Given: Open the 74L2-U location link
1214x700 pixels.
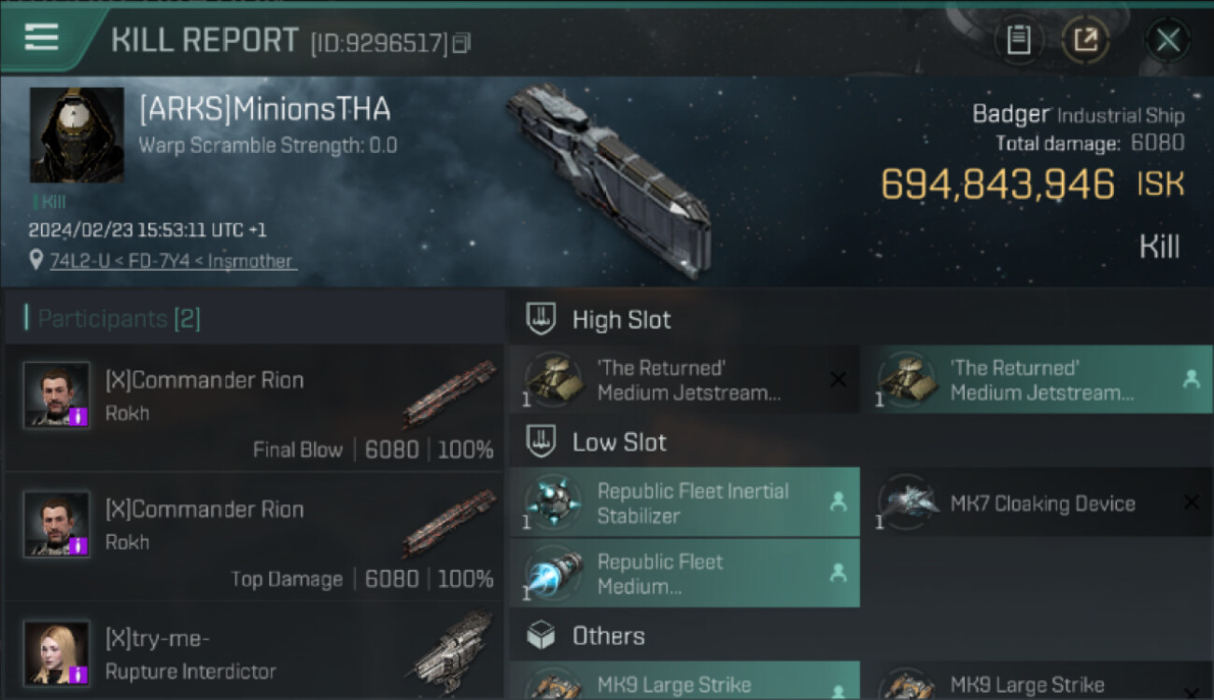Looking at the screenshot, I should (171, 261).
